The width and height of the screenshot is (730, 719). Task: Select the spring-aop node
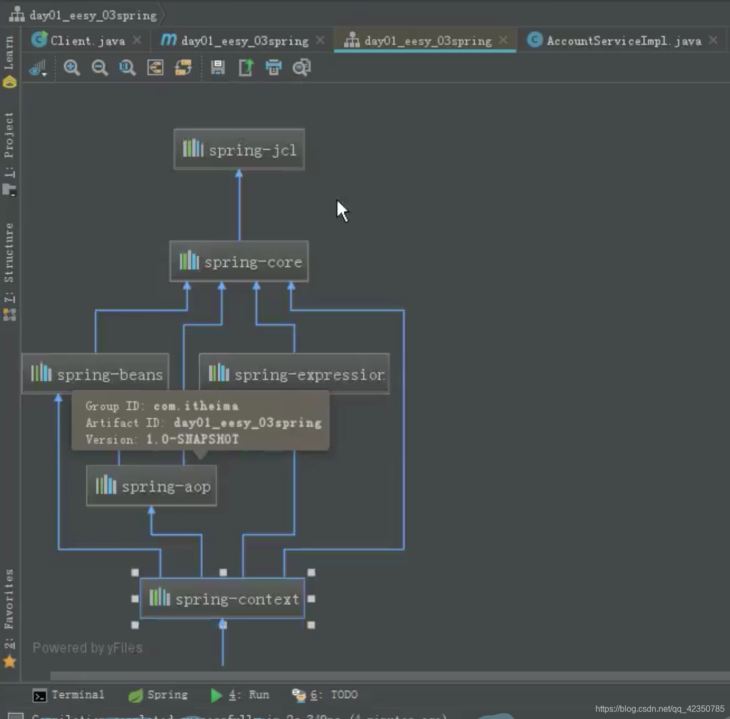tap(152, 486)
